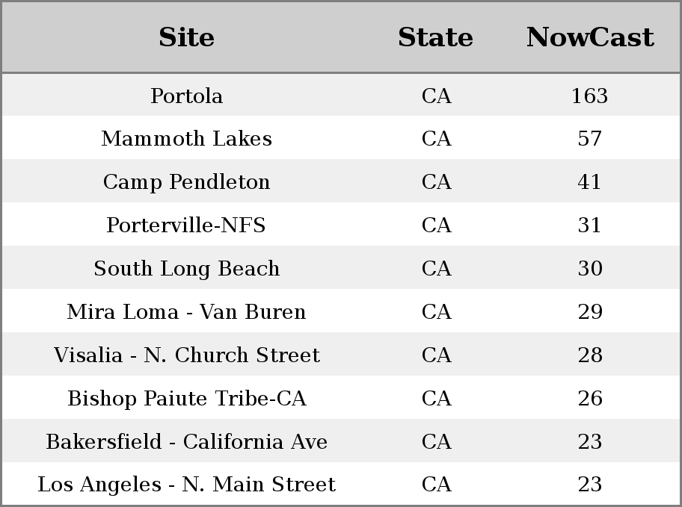Select Bishop Paiute Tribe-CA entry
Viewport: 682px width, 507px height.
[x=187, y=399]
